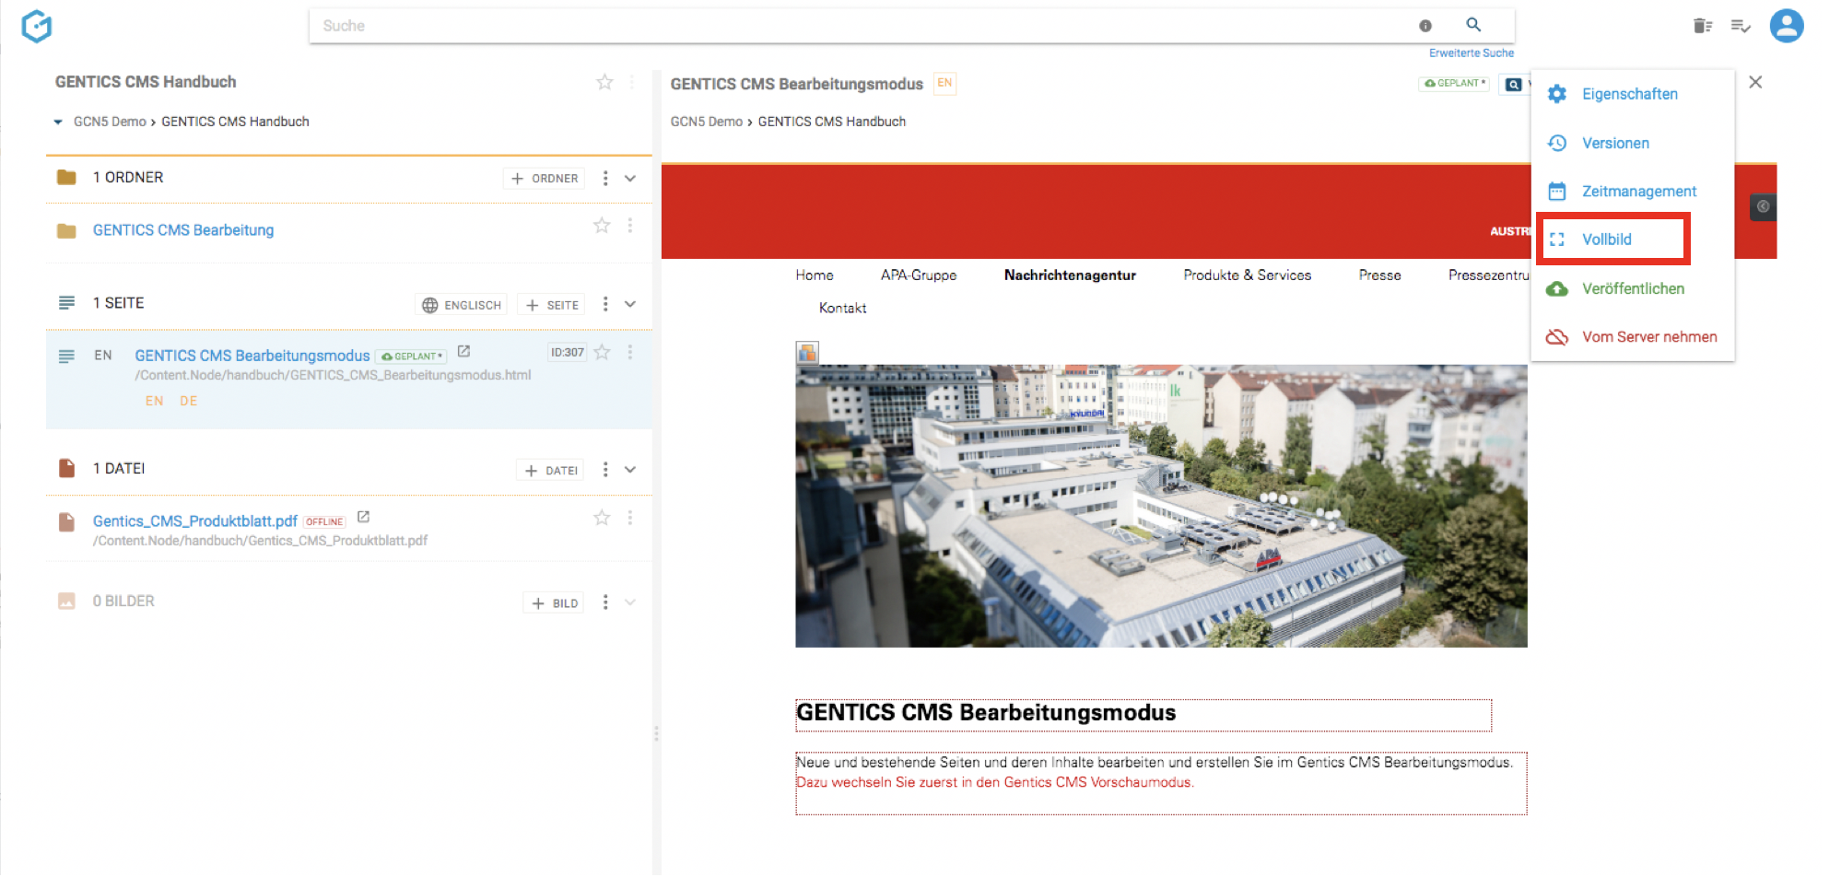Click Nachrichtenagentur in the page navigation
The image size is (1841, 877).
[1070, 275]
